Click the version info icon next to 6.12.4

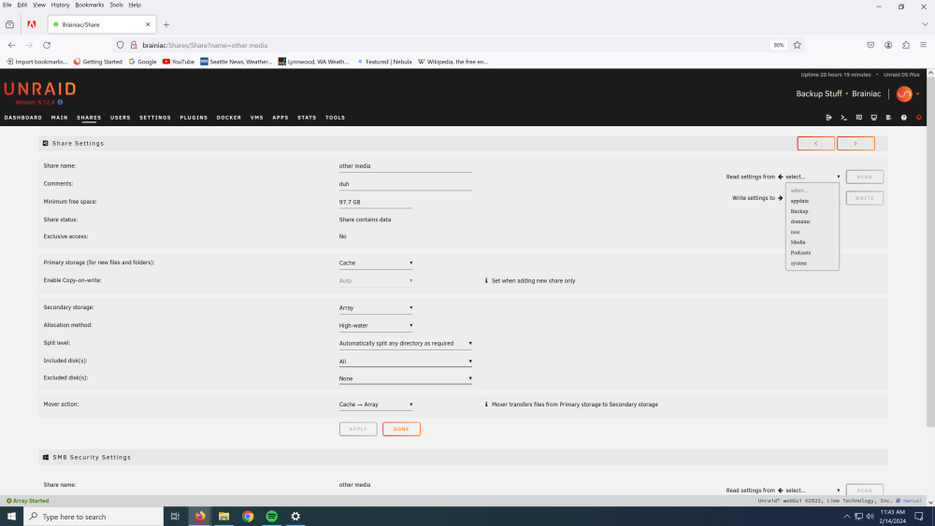pos(60,102)
